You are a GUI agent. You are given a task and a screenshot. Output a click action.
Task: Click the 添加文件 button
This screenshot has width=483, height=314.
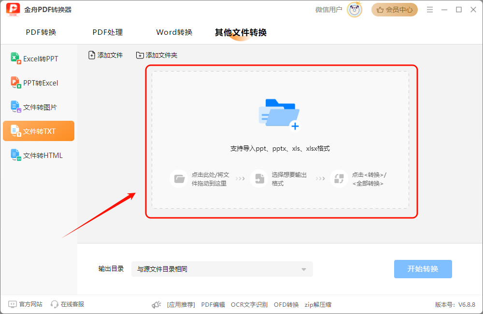(105, 55)
